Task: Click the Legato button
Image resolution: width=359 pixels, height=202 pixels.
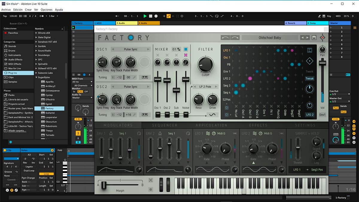Action: [x=29, y=167]
